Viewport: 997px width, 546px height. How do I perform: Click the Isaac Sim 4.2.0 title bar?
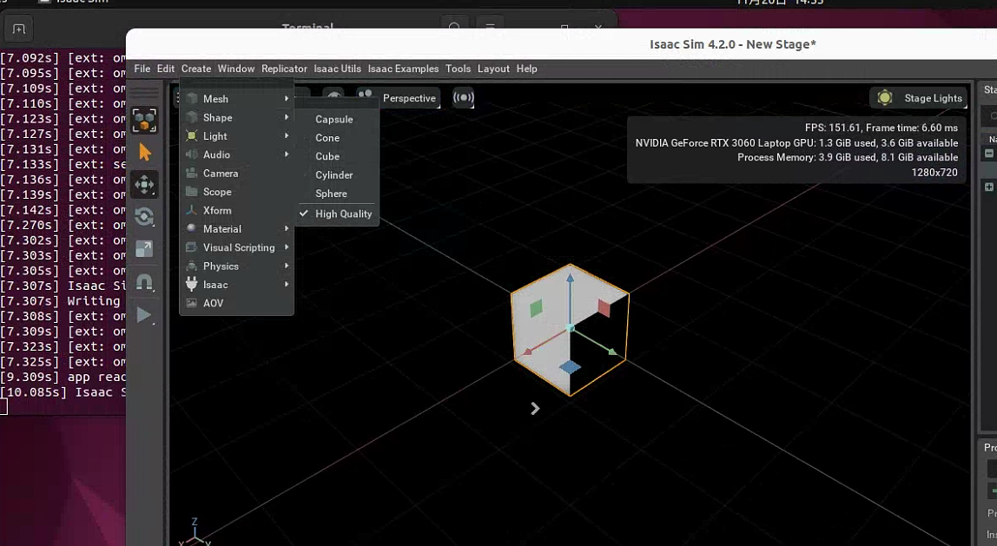[x=732, y=44]
